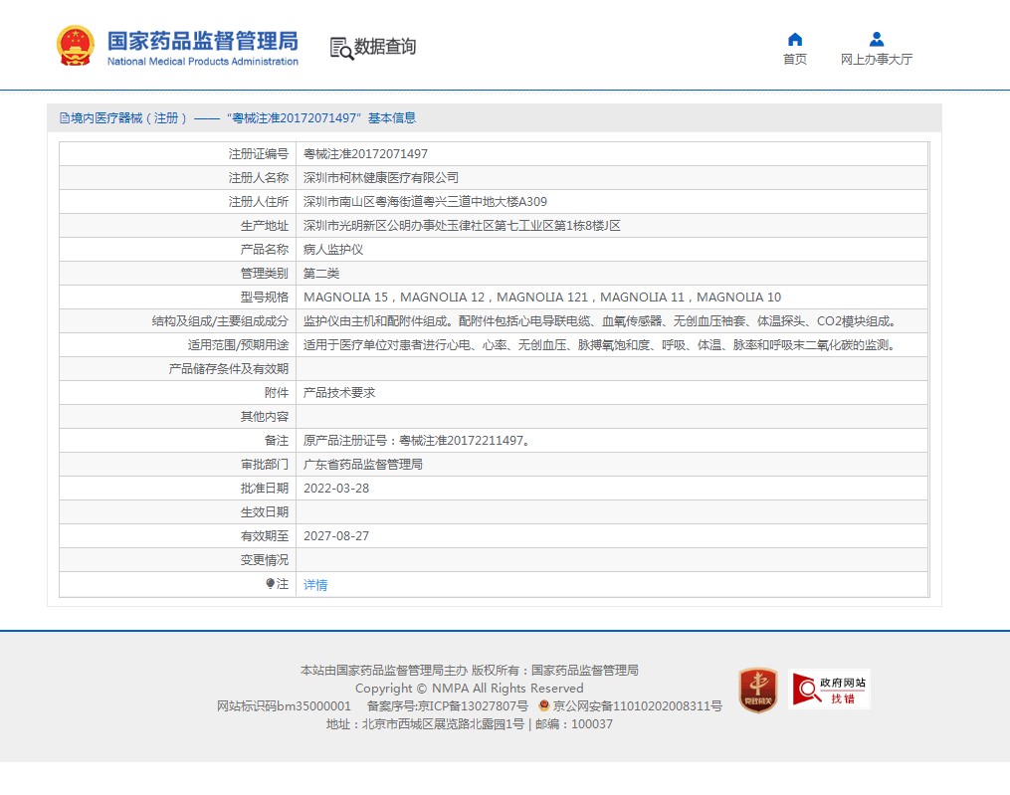
Task: Go to 首页 text link
Action: pos(795,60)
